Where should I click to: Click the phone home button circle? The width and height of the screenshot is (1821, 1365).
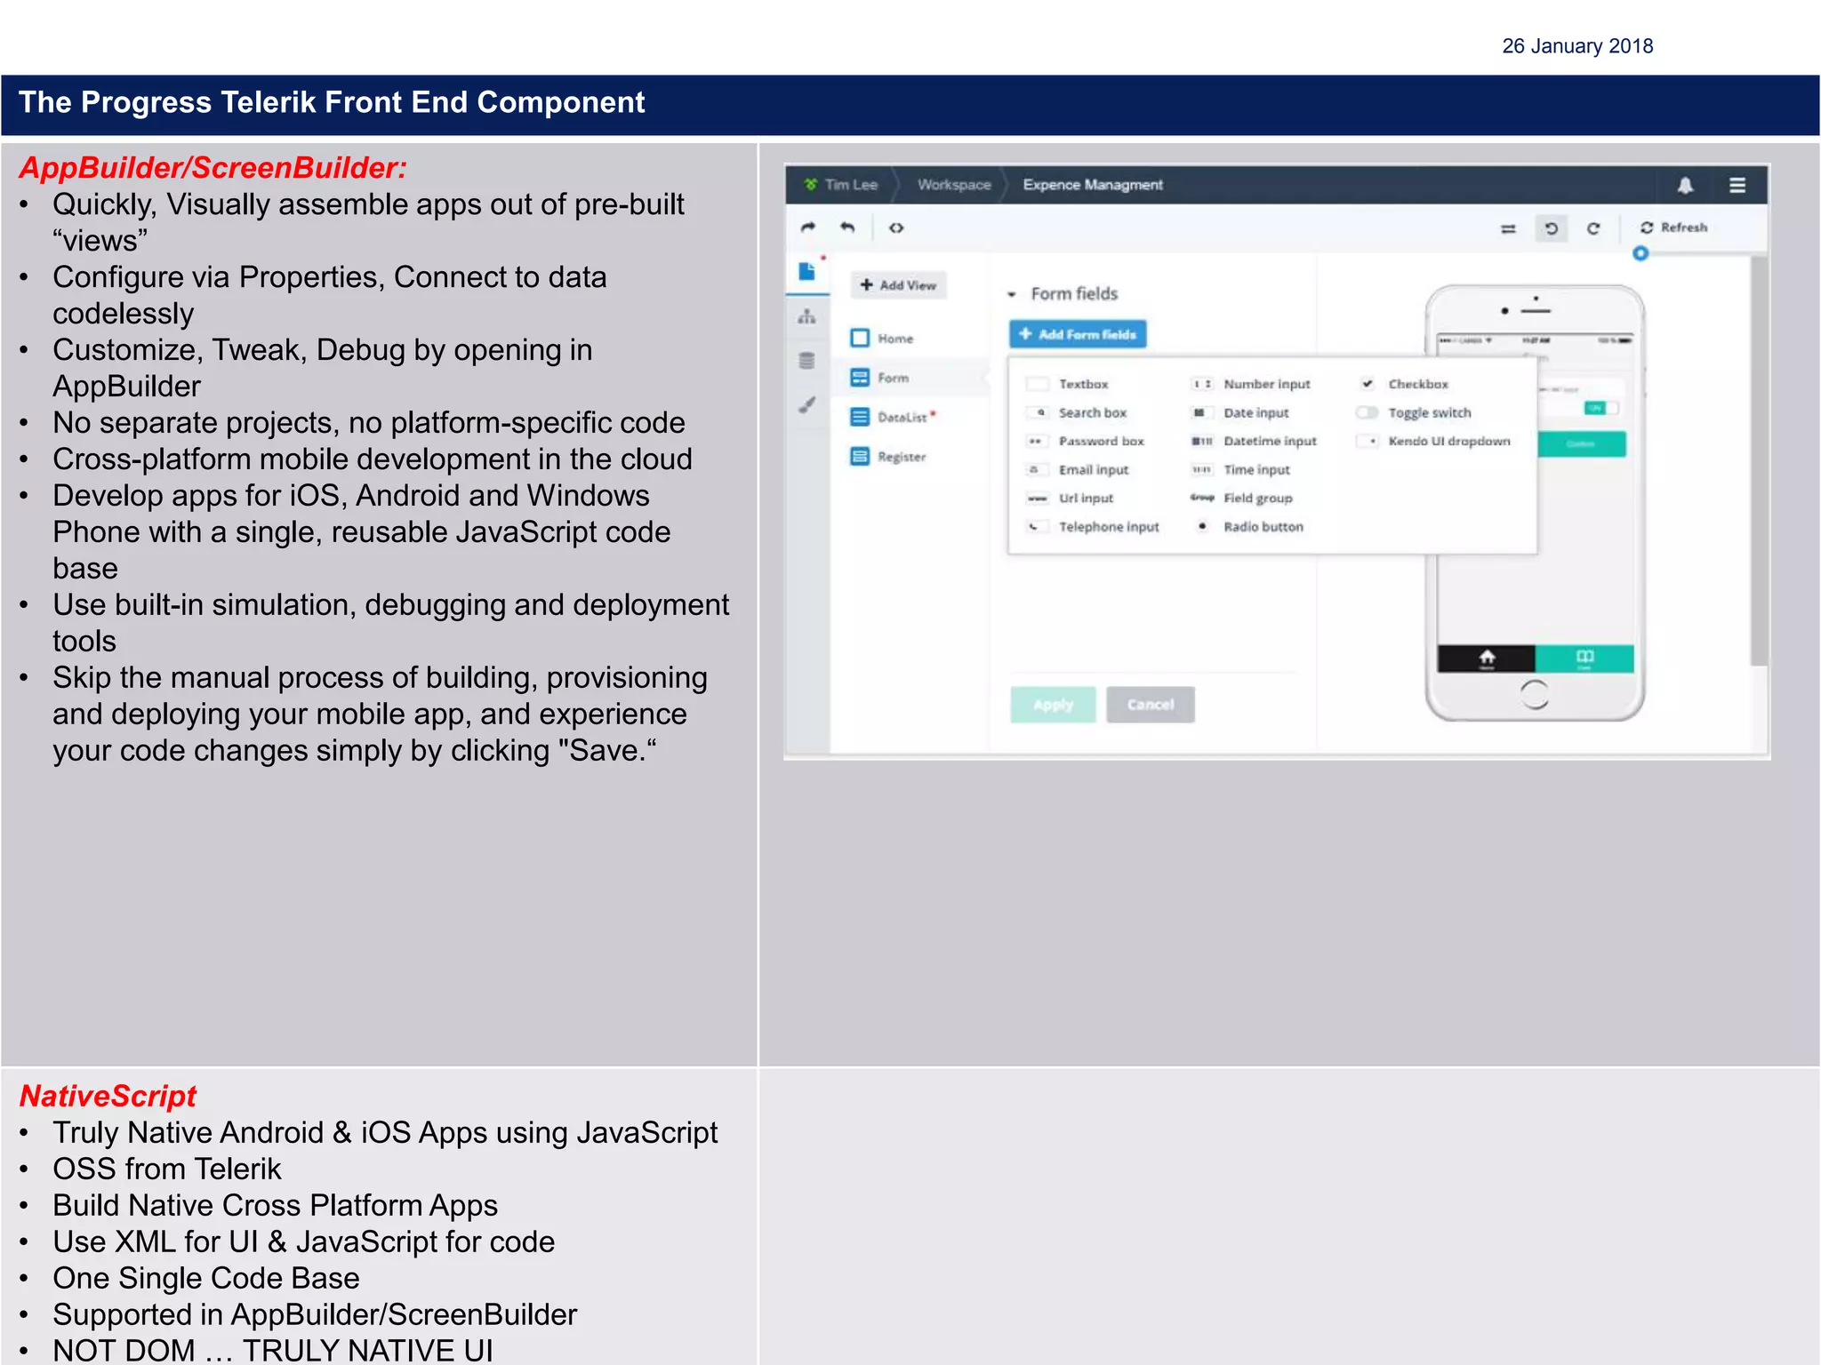[x=1535, y=694]
